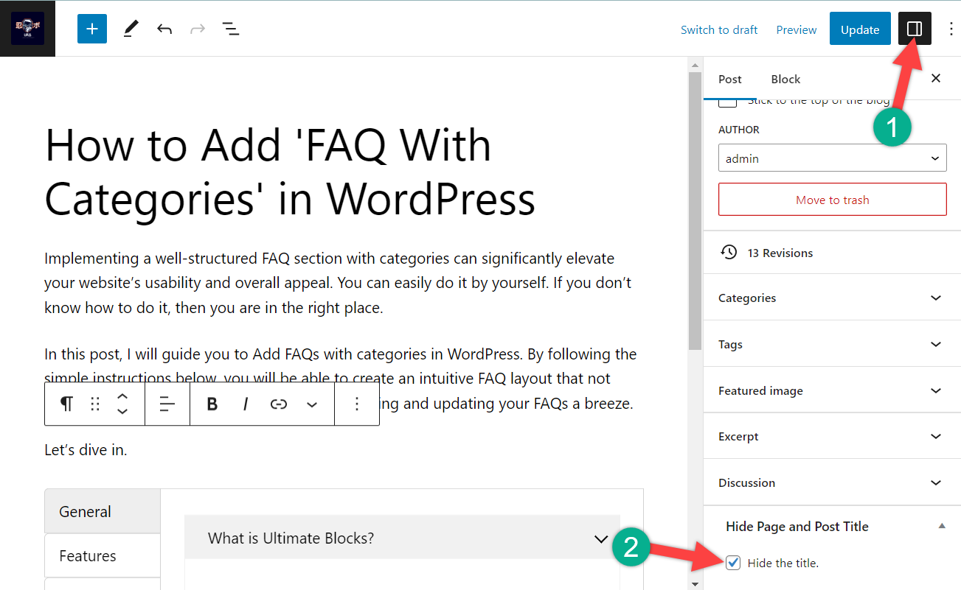The image size is (961, 590).
Task: Uncheck the 'Hide the title.' checkbox
Action: pos(733,563)
